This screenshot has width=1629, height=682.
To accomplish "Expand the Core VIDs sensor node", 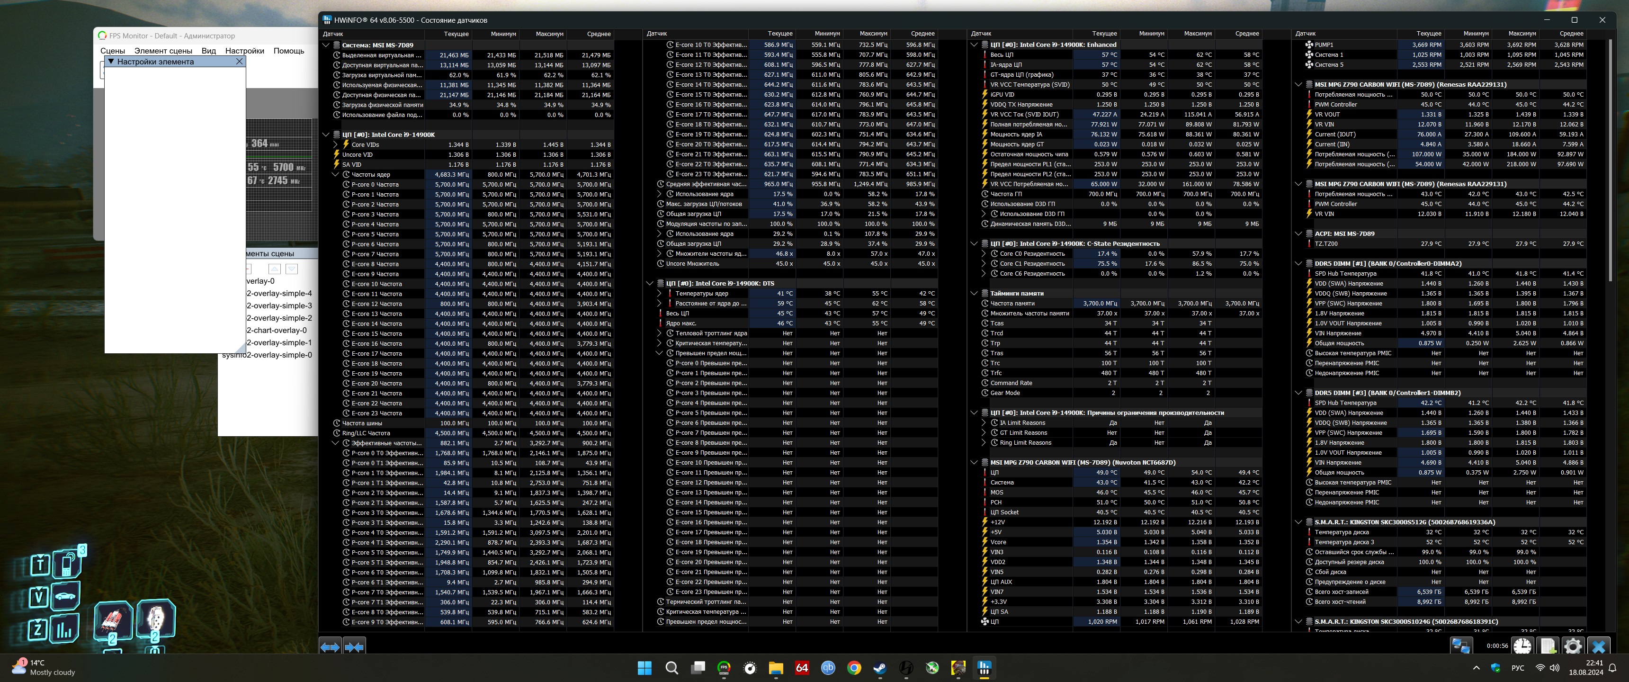I will pyautogui.click(x=336, y=145).
